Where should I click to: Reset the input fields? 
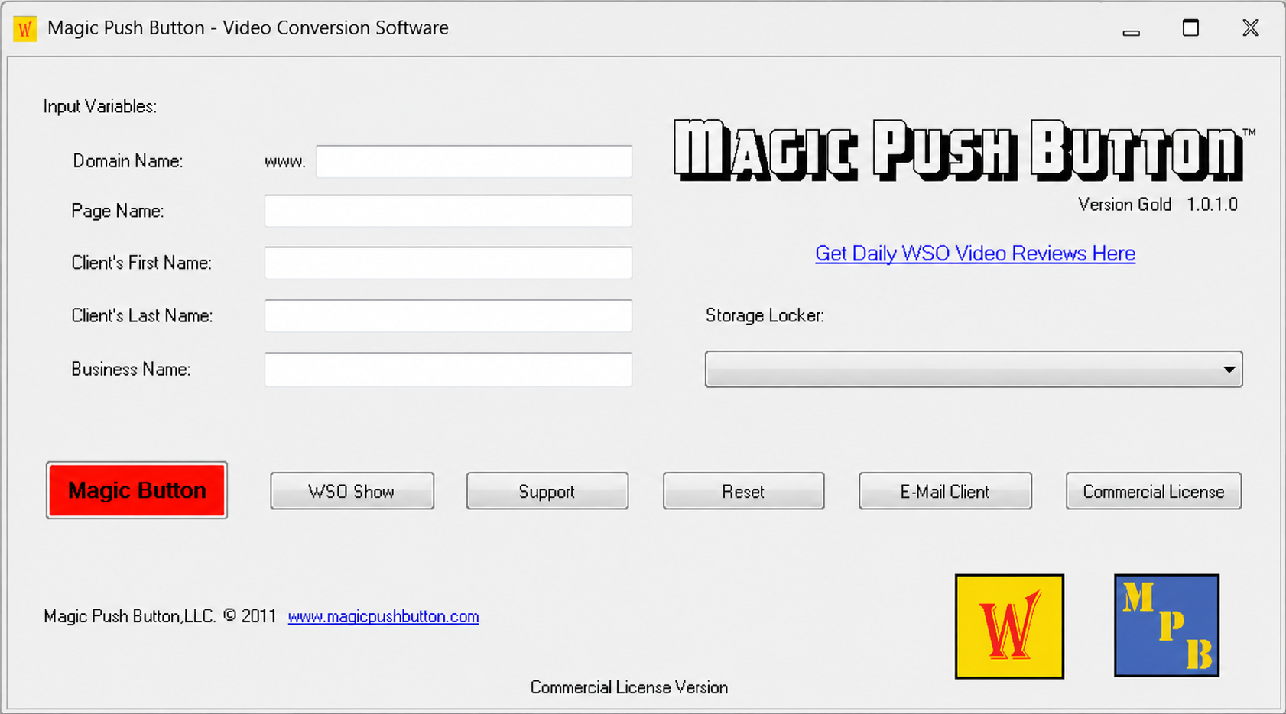pyautogui.click(x=743, y=491)
